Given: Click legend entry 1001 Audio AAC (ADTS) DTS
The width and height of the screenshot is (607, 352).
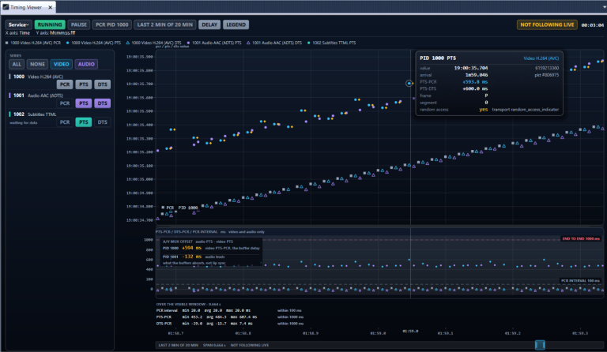Looking at the screenshot, I should click(274, 43).
